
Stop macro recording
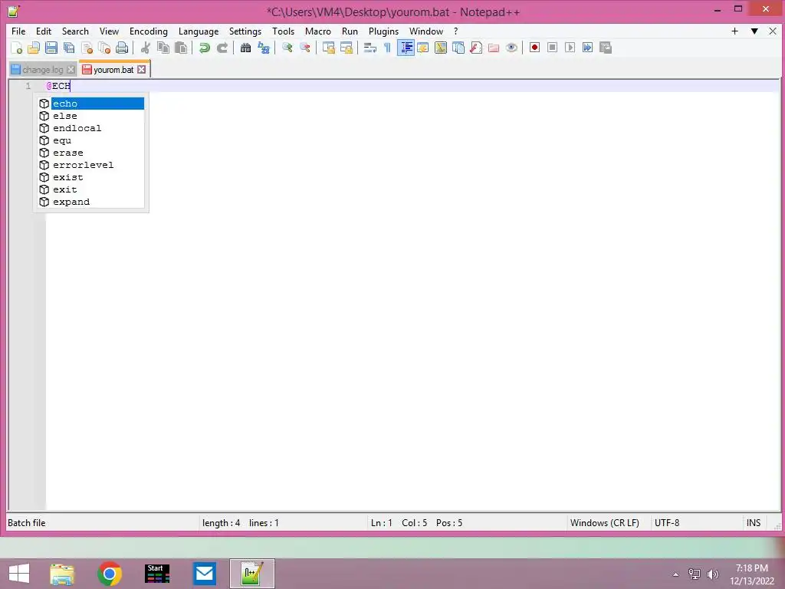click(x=552, y=48)
